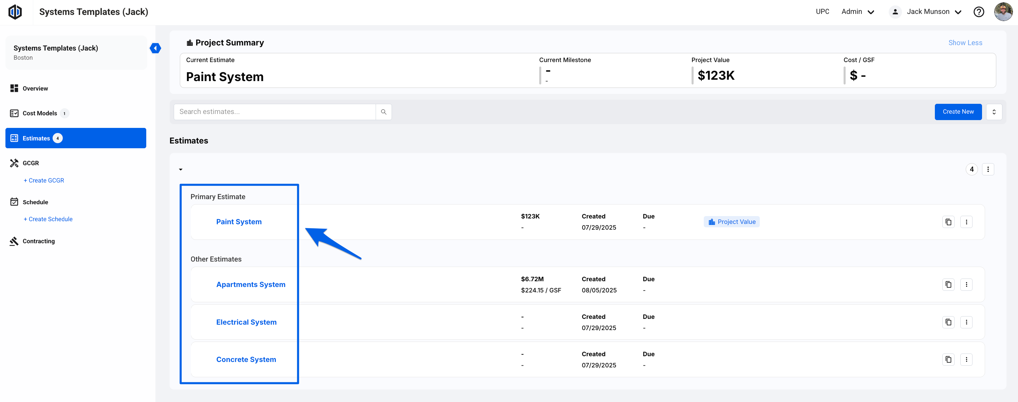Focus the Search estimates input field
Image resolution: width=1018 pixels, height=402 pixels.
pos(274,112)
